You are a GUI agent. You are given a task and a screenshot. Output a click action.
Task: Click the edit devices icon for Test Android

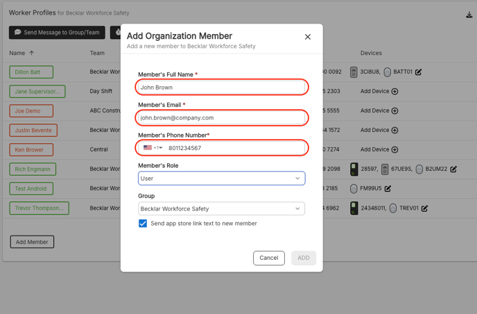388,189
